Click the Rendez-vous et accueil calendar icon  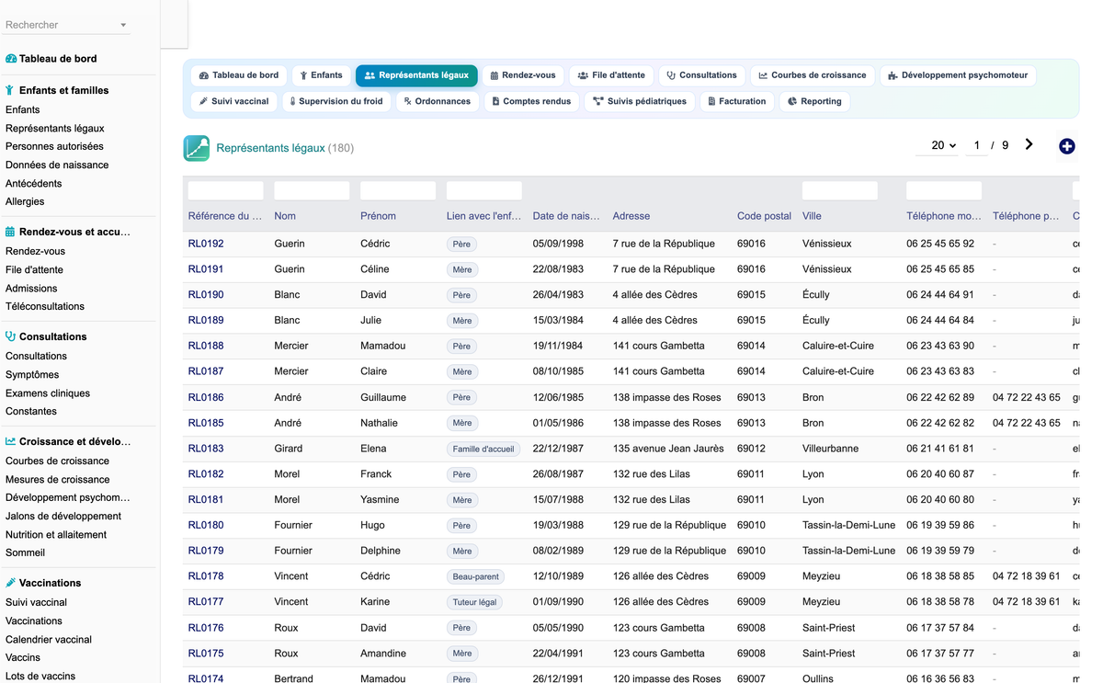[x=10, y=232]
